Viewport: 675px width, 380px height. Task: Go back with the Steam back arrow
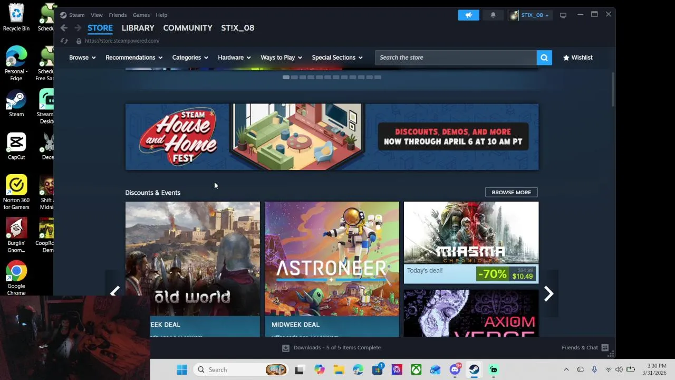[x=64, y=28]
